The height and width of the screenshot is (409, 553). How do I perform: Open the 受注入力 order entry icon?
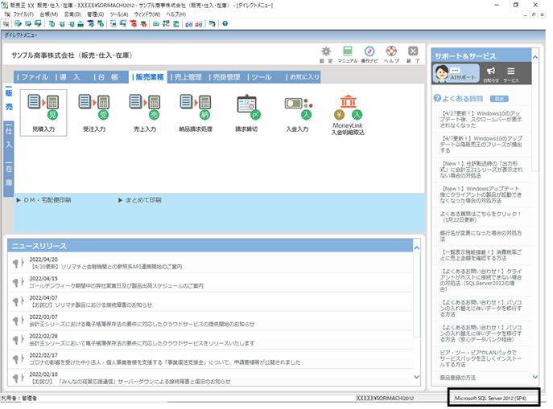click(x=94, y=112)
